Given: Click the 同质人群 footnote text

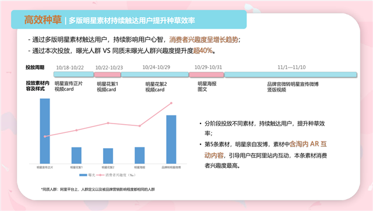Looking at the screenshot, I should pos(98,189).
